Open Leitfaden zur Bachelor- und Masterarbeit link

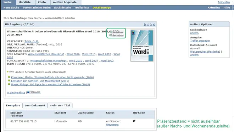pyautogui.click(x=40, y=81)
